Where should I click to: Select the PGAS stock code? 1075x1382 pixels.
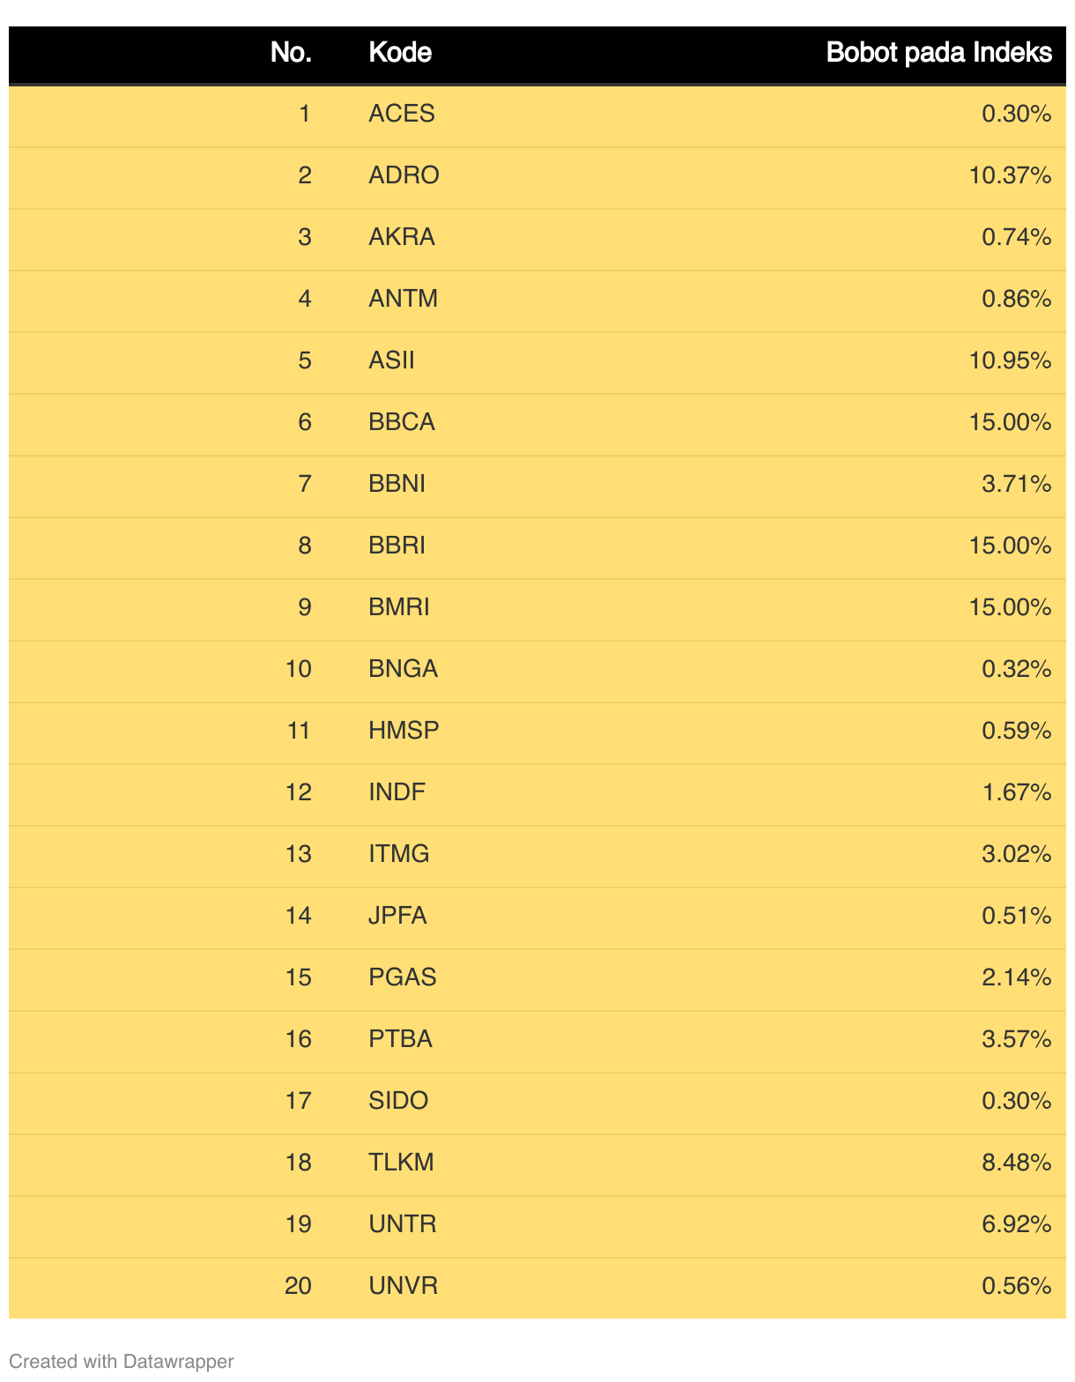pos(403,977)
